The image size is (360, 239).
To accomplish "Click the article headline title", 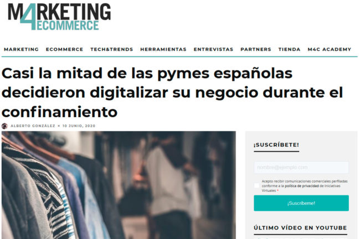I will click(172, 92).
